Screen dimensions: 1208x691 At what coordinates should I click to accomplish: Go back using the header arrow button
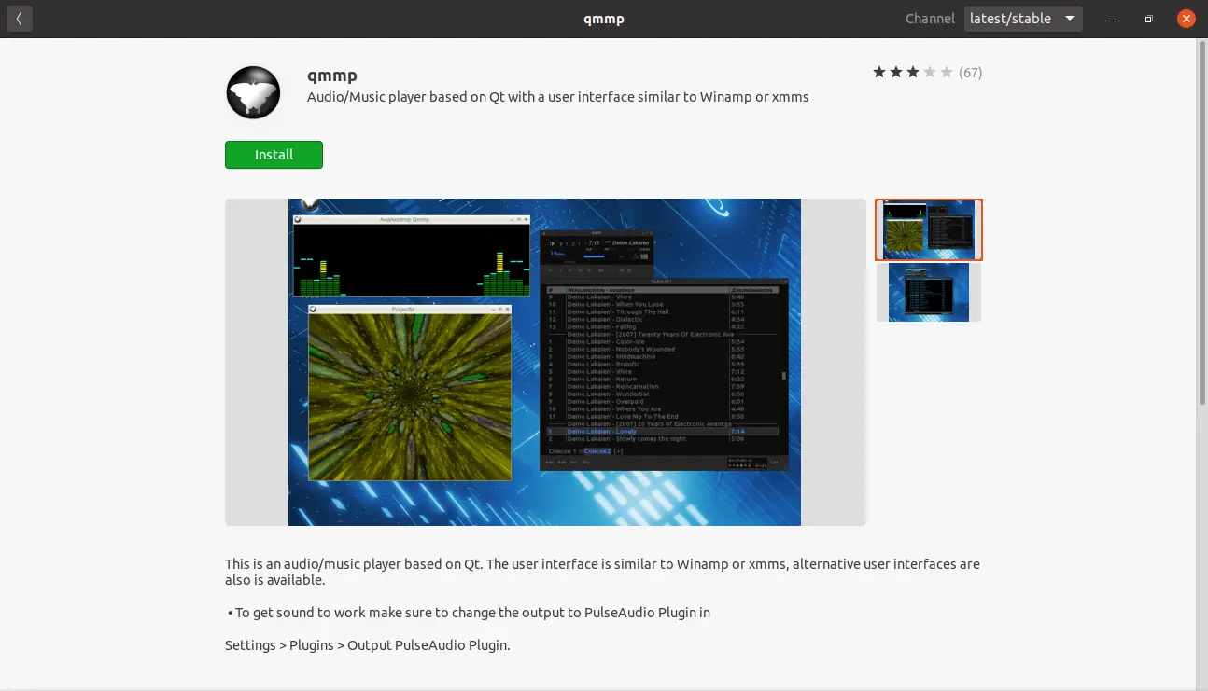pos(20,19)
